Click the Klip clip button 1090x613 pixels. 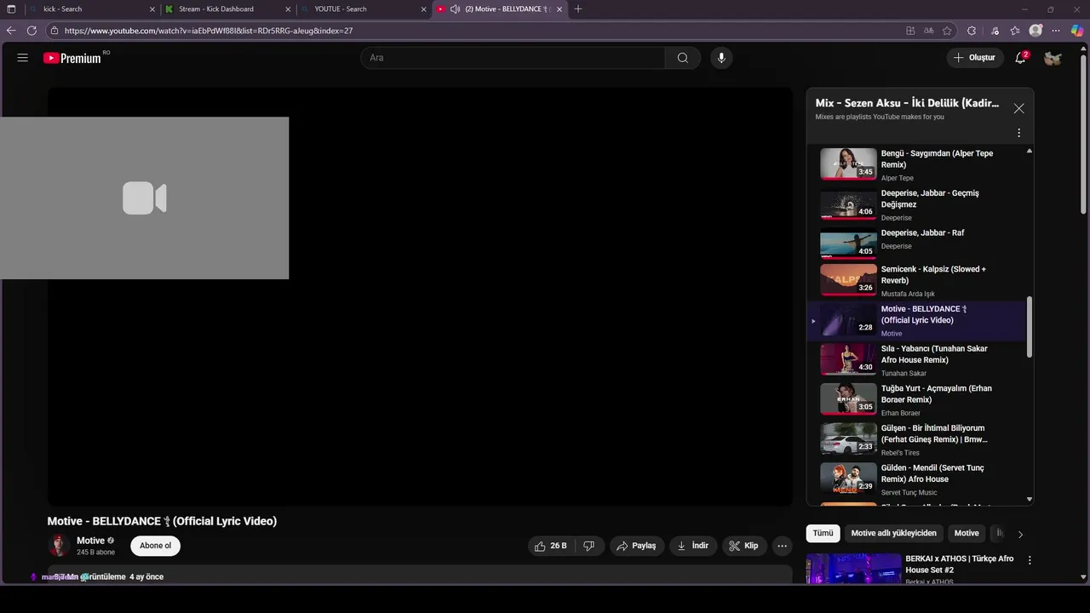743,546
